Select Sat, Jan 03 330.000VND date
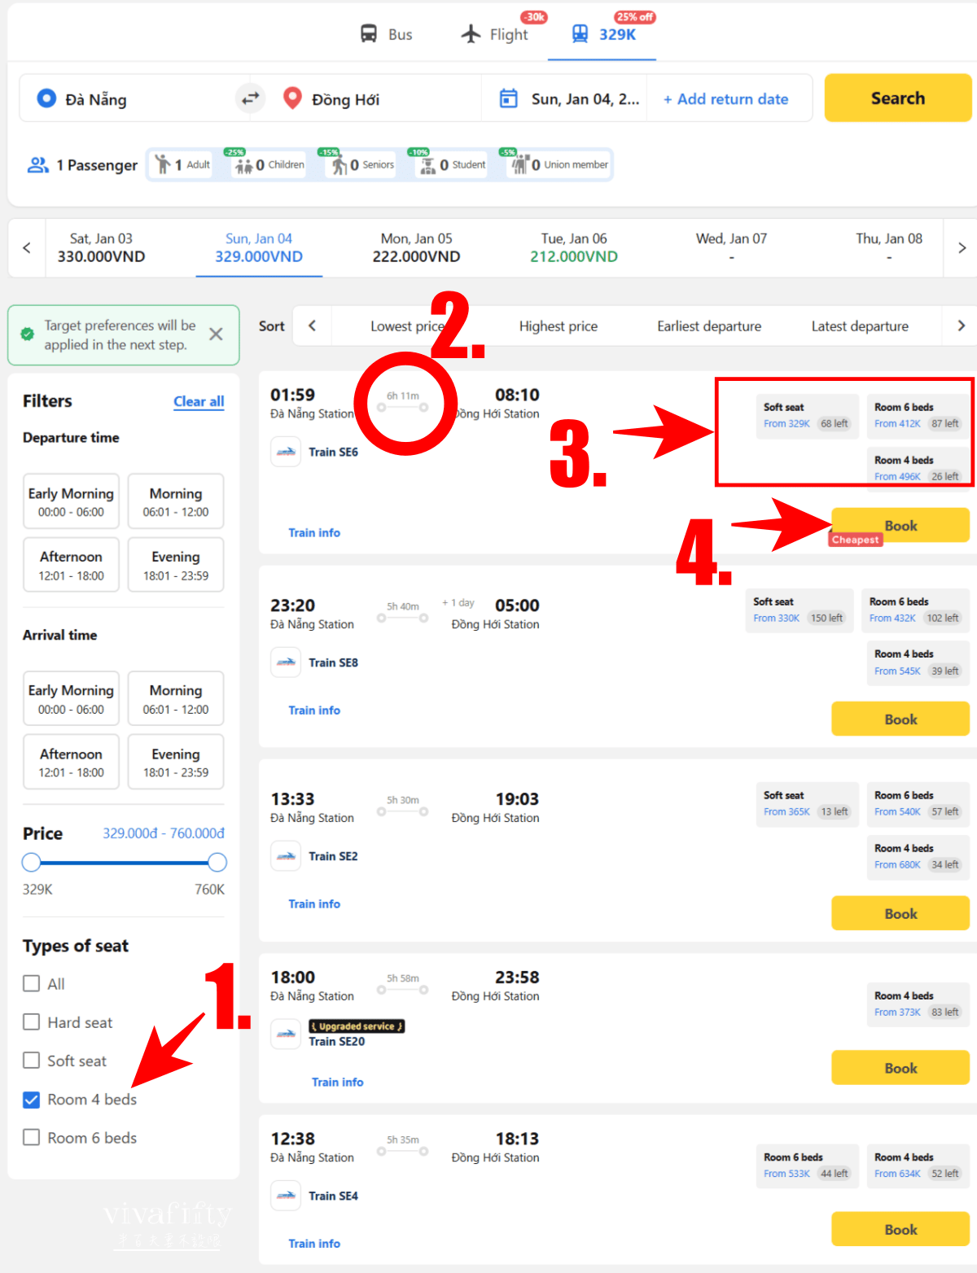The width and height of the screenshot is (977, 1273). [101, 247]
